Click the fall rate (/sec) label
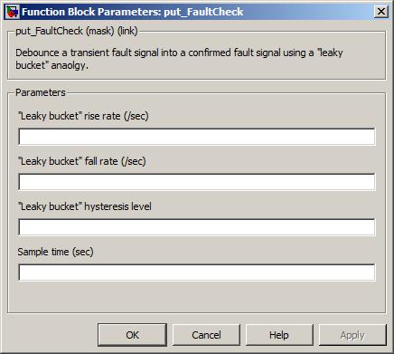This screenshot has width=394, height=354. (82, 161)
